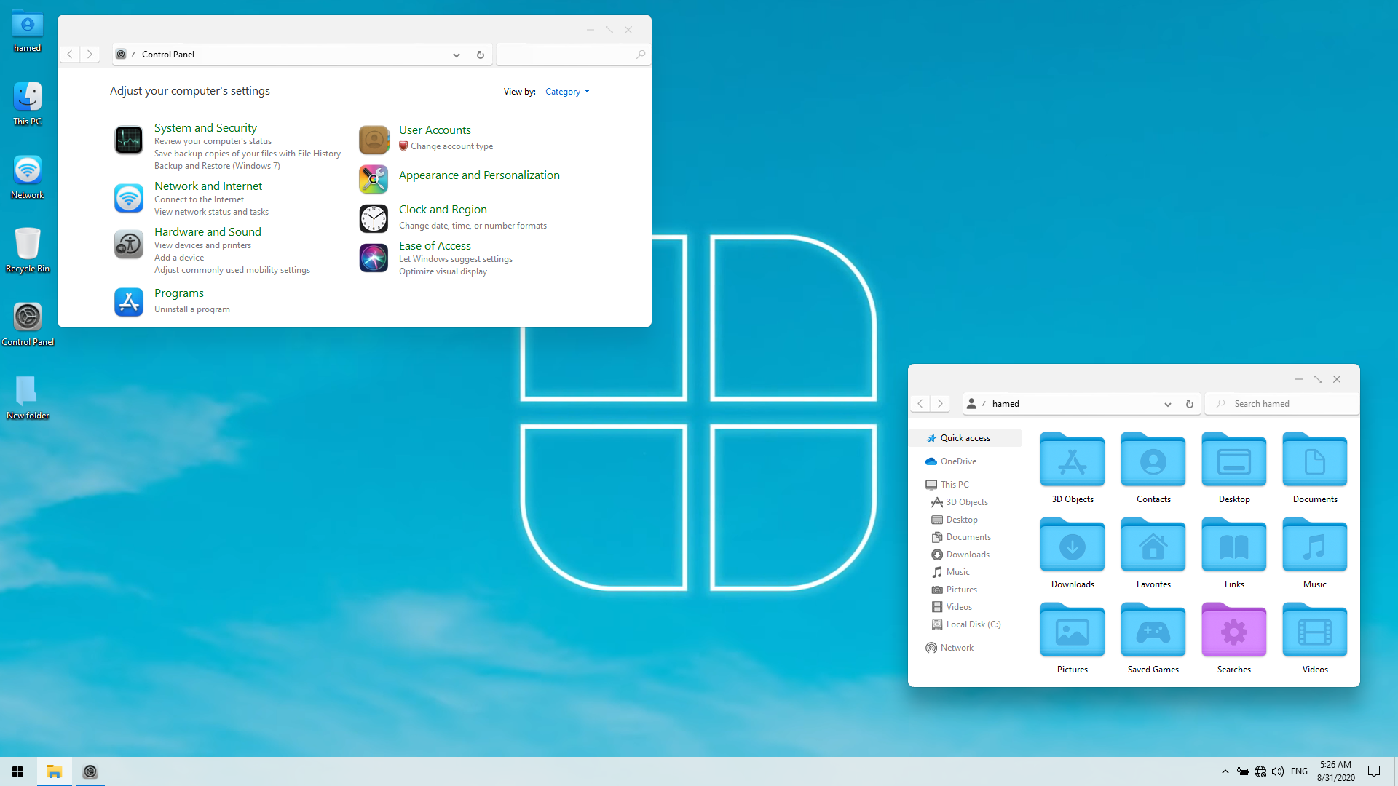Open the Music folder icon
The height and width of the screenshot is (786, 1398).
click(x=1314, y=546)
